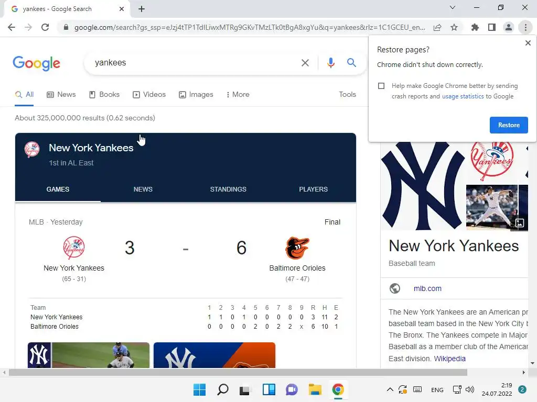The height and width of the screenshot is (402, 537).
Task: Open the large NY logo image
Action: click(x=423, y=186)
